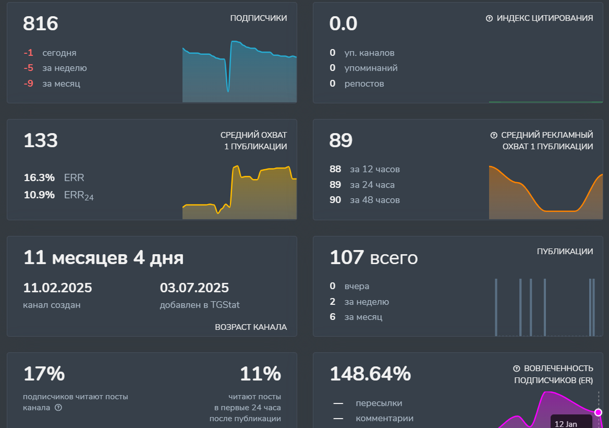The width and height of the screenshot is (609, 428).
Task: Open the ПОДПИСЧИКИ card heading
Action: click(x=258, y=18)
